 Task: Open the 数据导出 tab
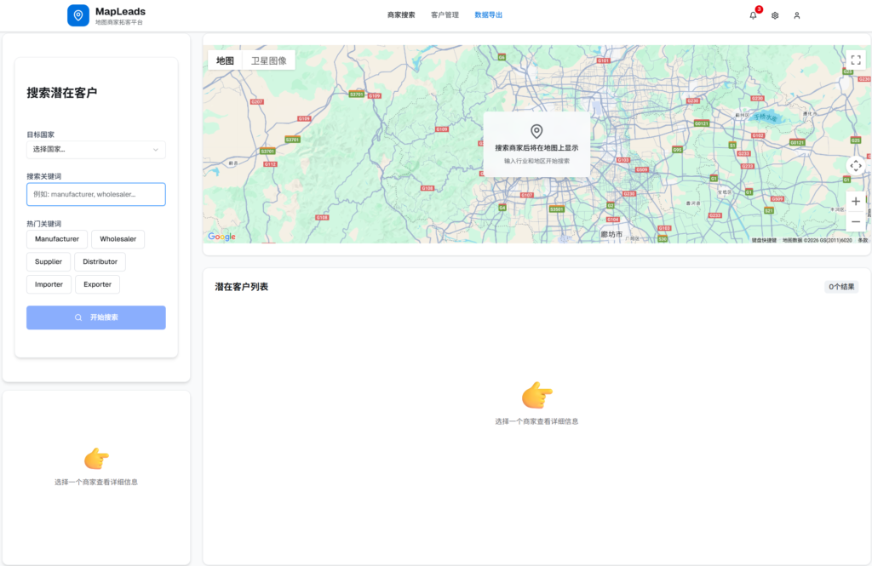(488, 15)
